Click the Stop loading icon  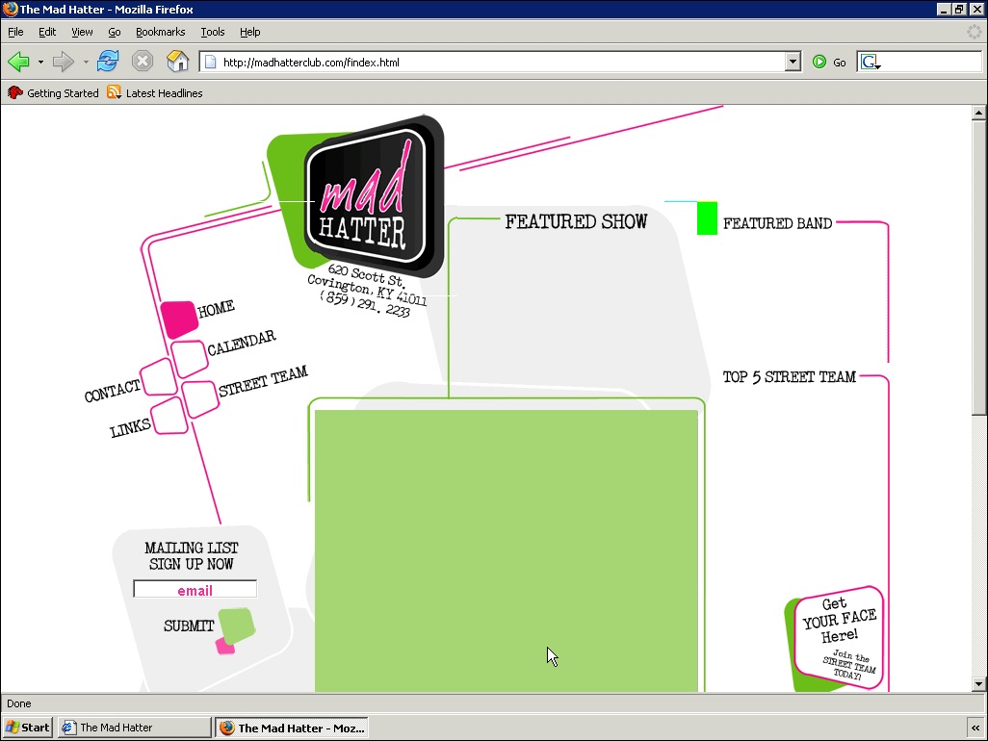143,61
